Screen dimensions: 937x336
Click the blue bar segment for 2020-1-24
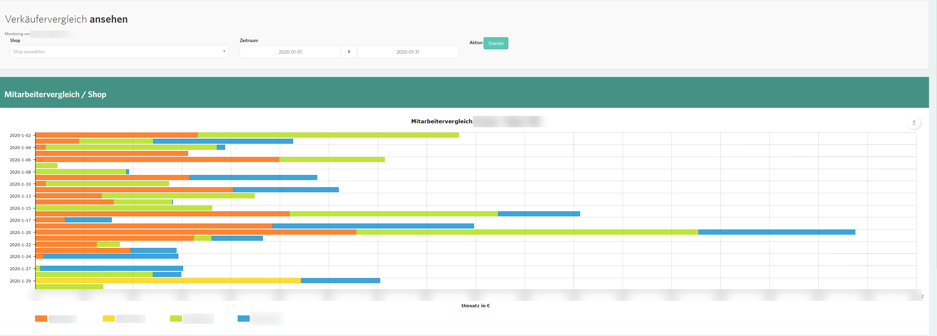click(x=111, y=256)
